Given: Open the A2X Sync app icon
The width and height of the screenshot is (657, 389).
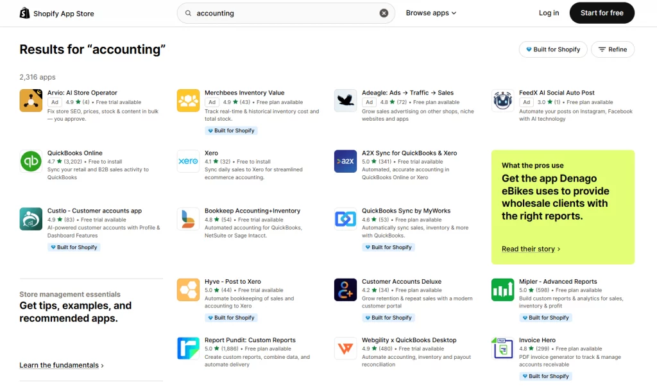Looking at the screenshot, I should 345,161.
